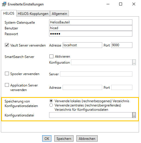Click the Erweiterte Einstellungen title bar icon
Viewport: 141px width, 143px height.
coord(4,4)
